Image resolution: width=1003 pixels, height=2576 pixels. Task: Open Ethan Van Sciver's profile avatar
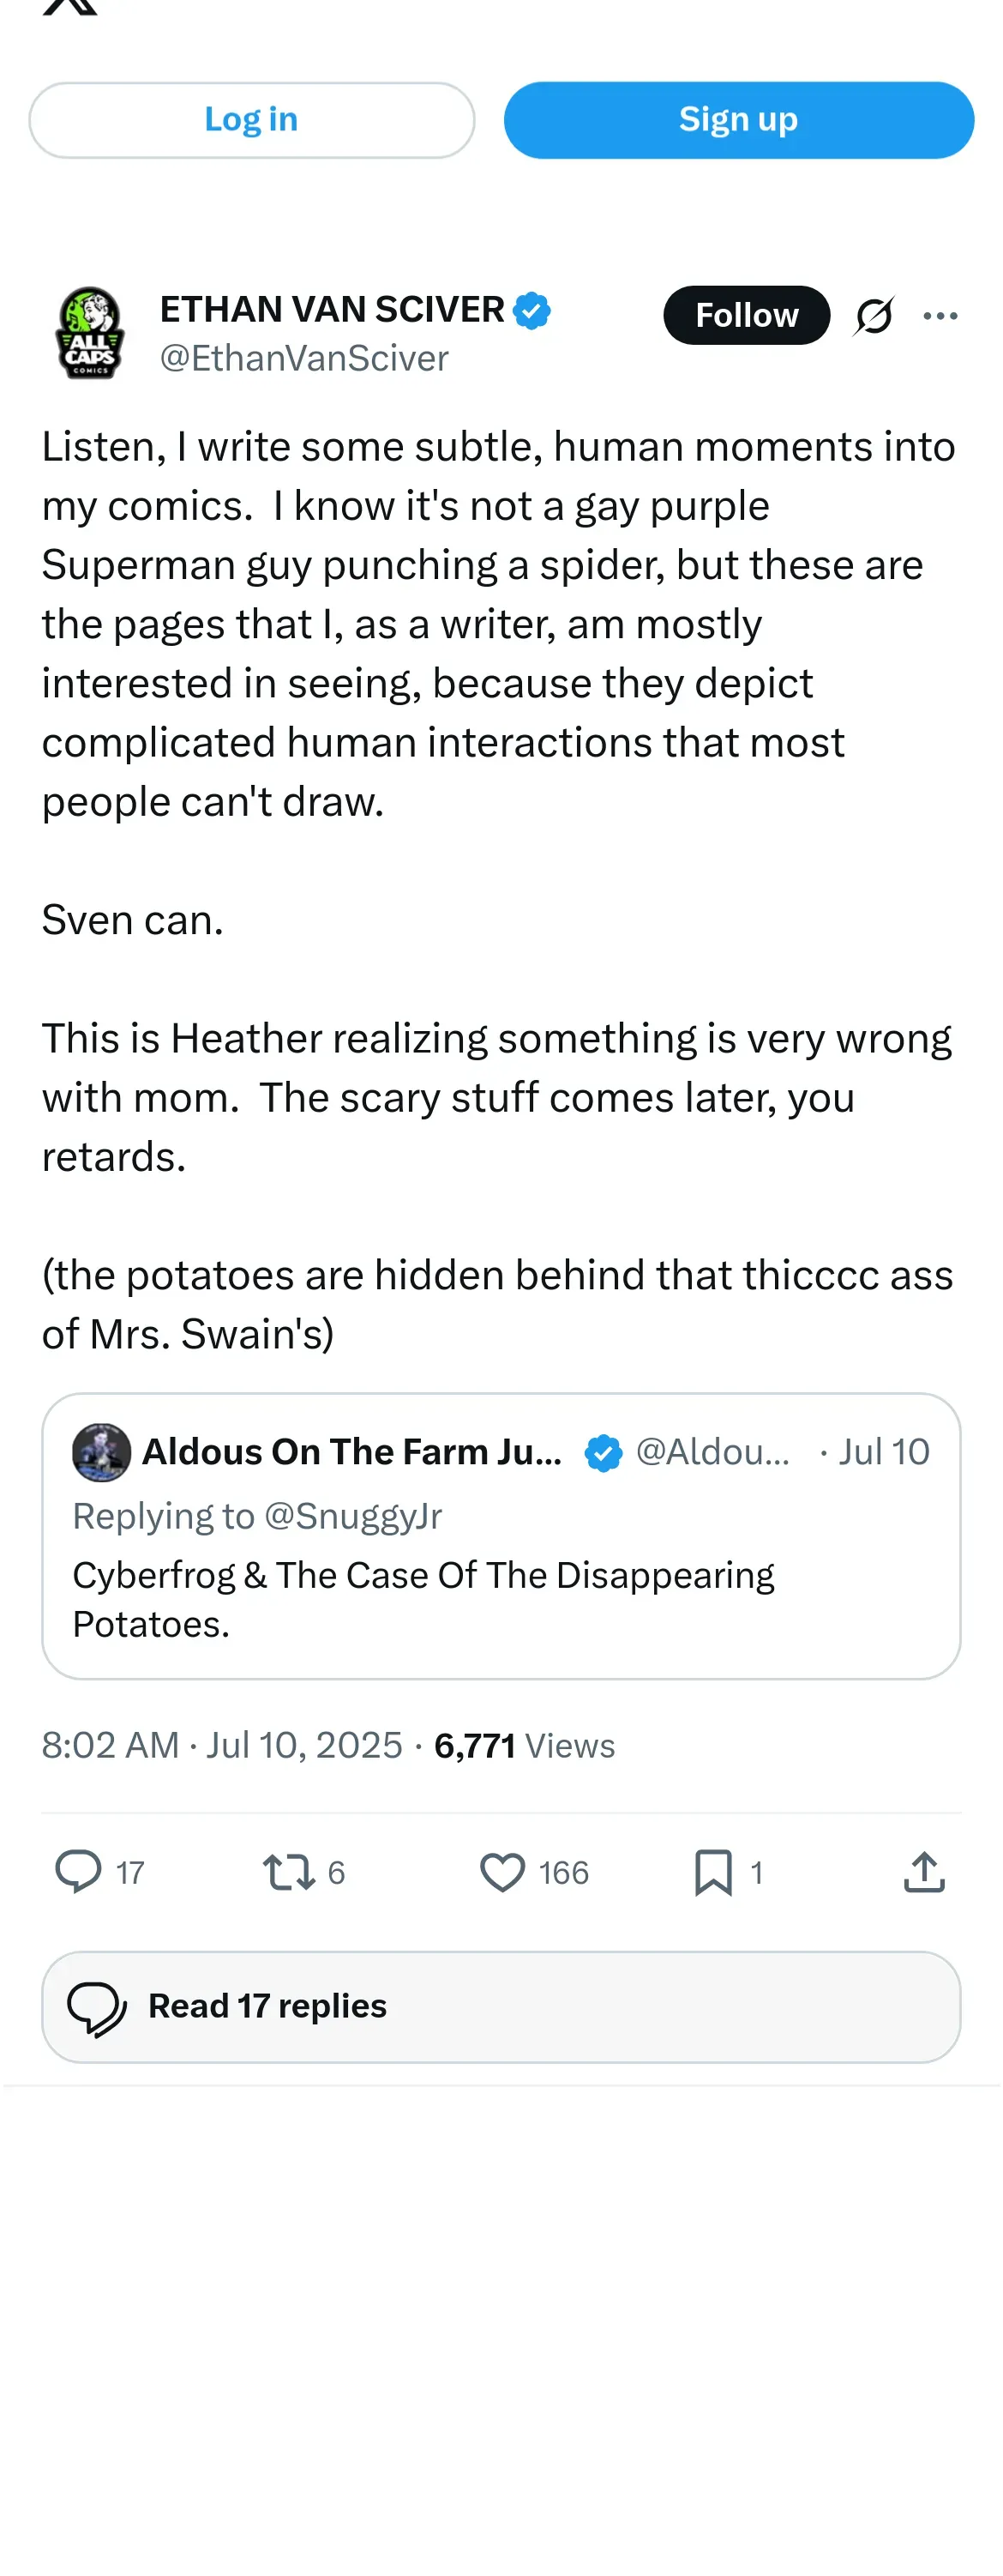(x=90, y=333)
